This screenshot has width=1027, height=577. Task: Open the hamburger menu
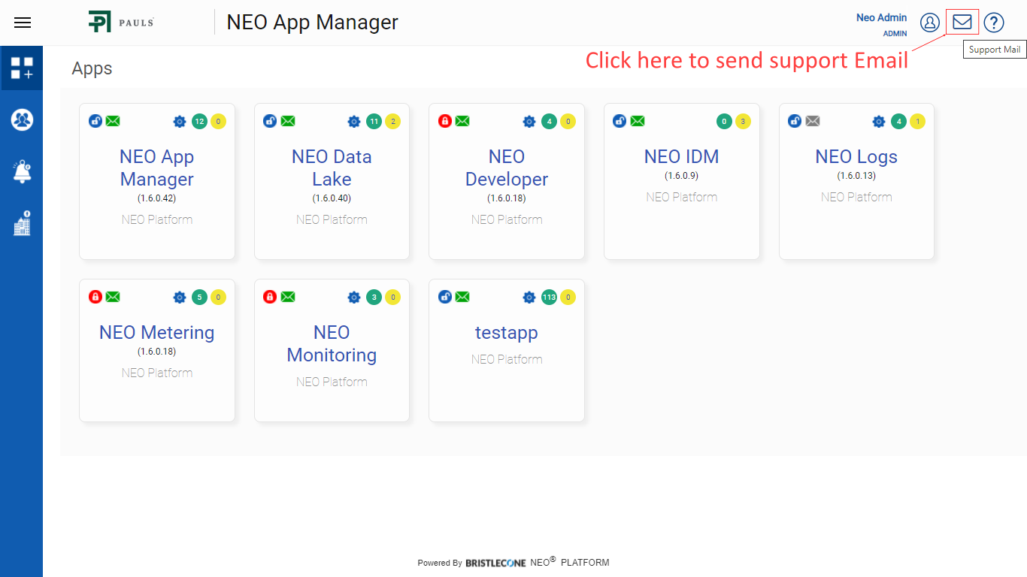pos(23,23)
